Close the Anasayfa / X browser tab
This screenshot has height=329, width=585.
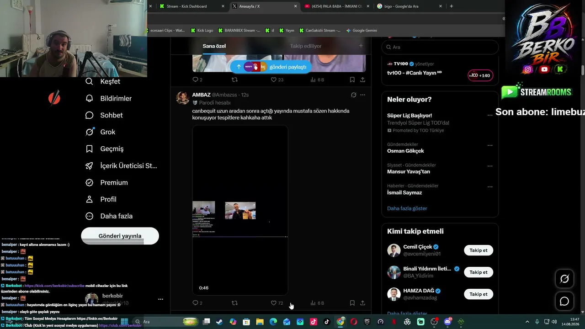295,6
